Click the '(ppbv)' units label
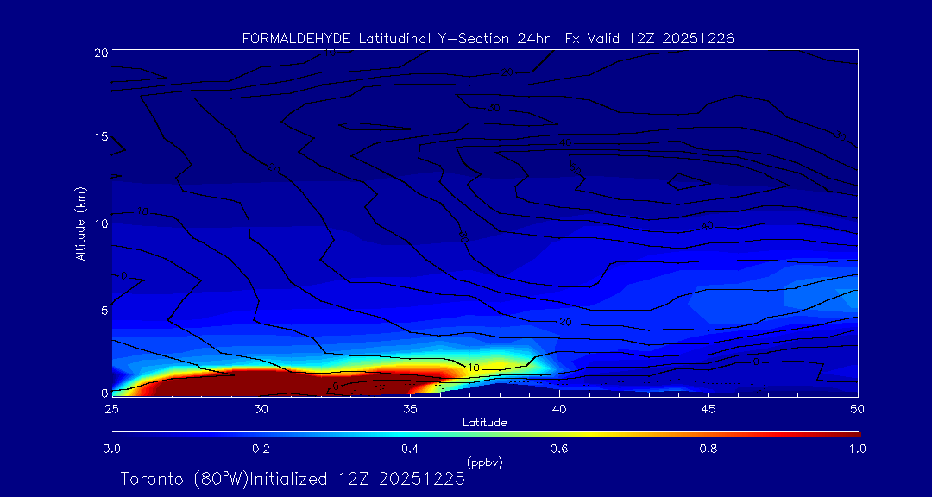 click(484, 462)
